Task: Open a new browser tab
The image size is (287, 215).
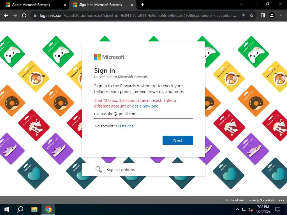Action: click(x=143, y=5)
